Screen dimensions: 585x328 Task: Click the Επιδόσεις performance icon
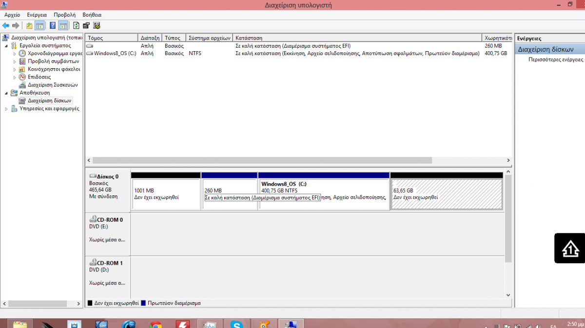point(22,77)
